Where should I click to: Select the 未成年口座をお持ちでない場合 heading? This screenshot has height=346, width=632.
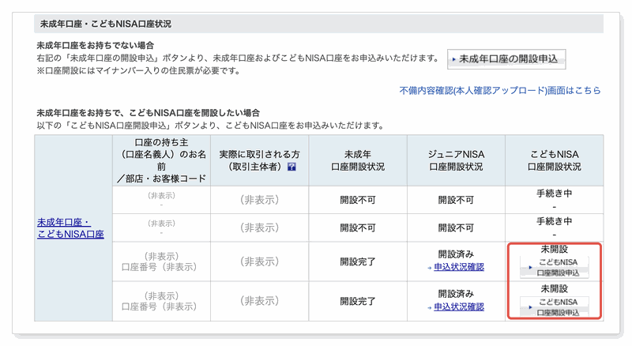pyautogui.click(x=95, y=45)
